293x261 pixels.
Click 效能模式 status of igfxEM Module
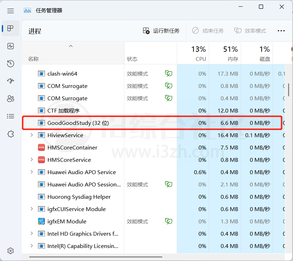coord(137,221)
